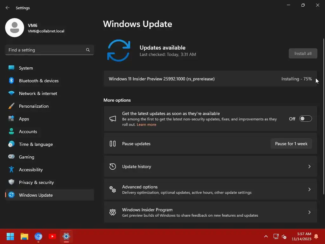
Task: Click the Privacy & security shield icon
Action: (11, 182)
